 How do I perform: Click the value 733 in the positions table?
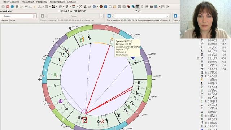click(x=223, y=62)
